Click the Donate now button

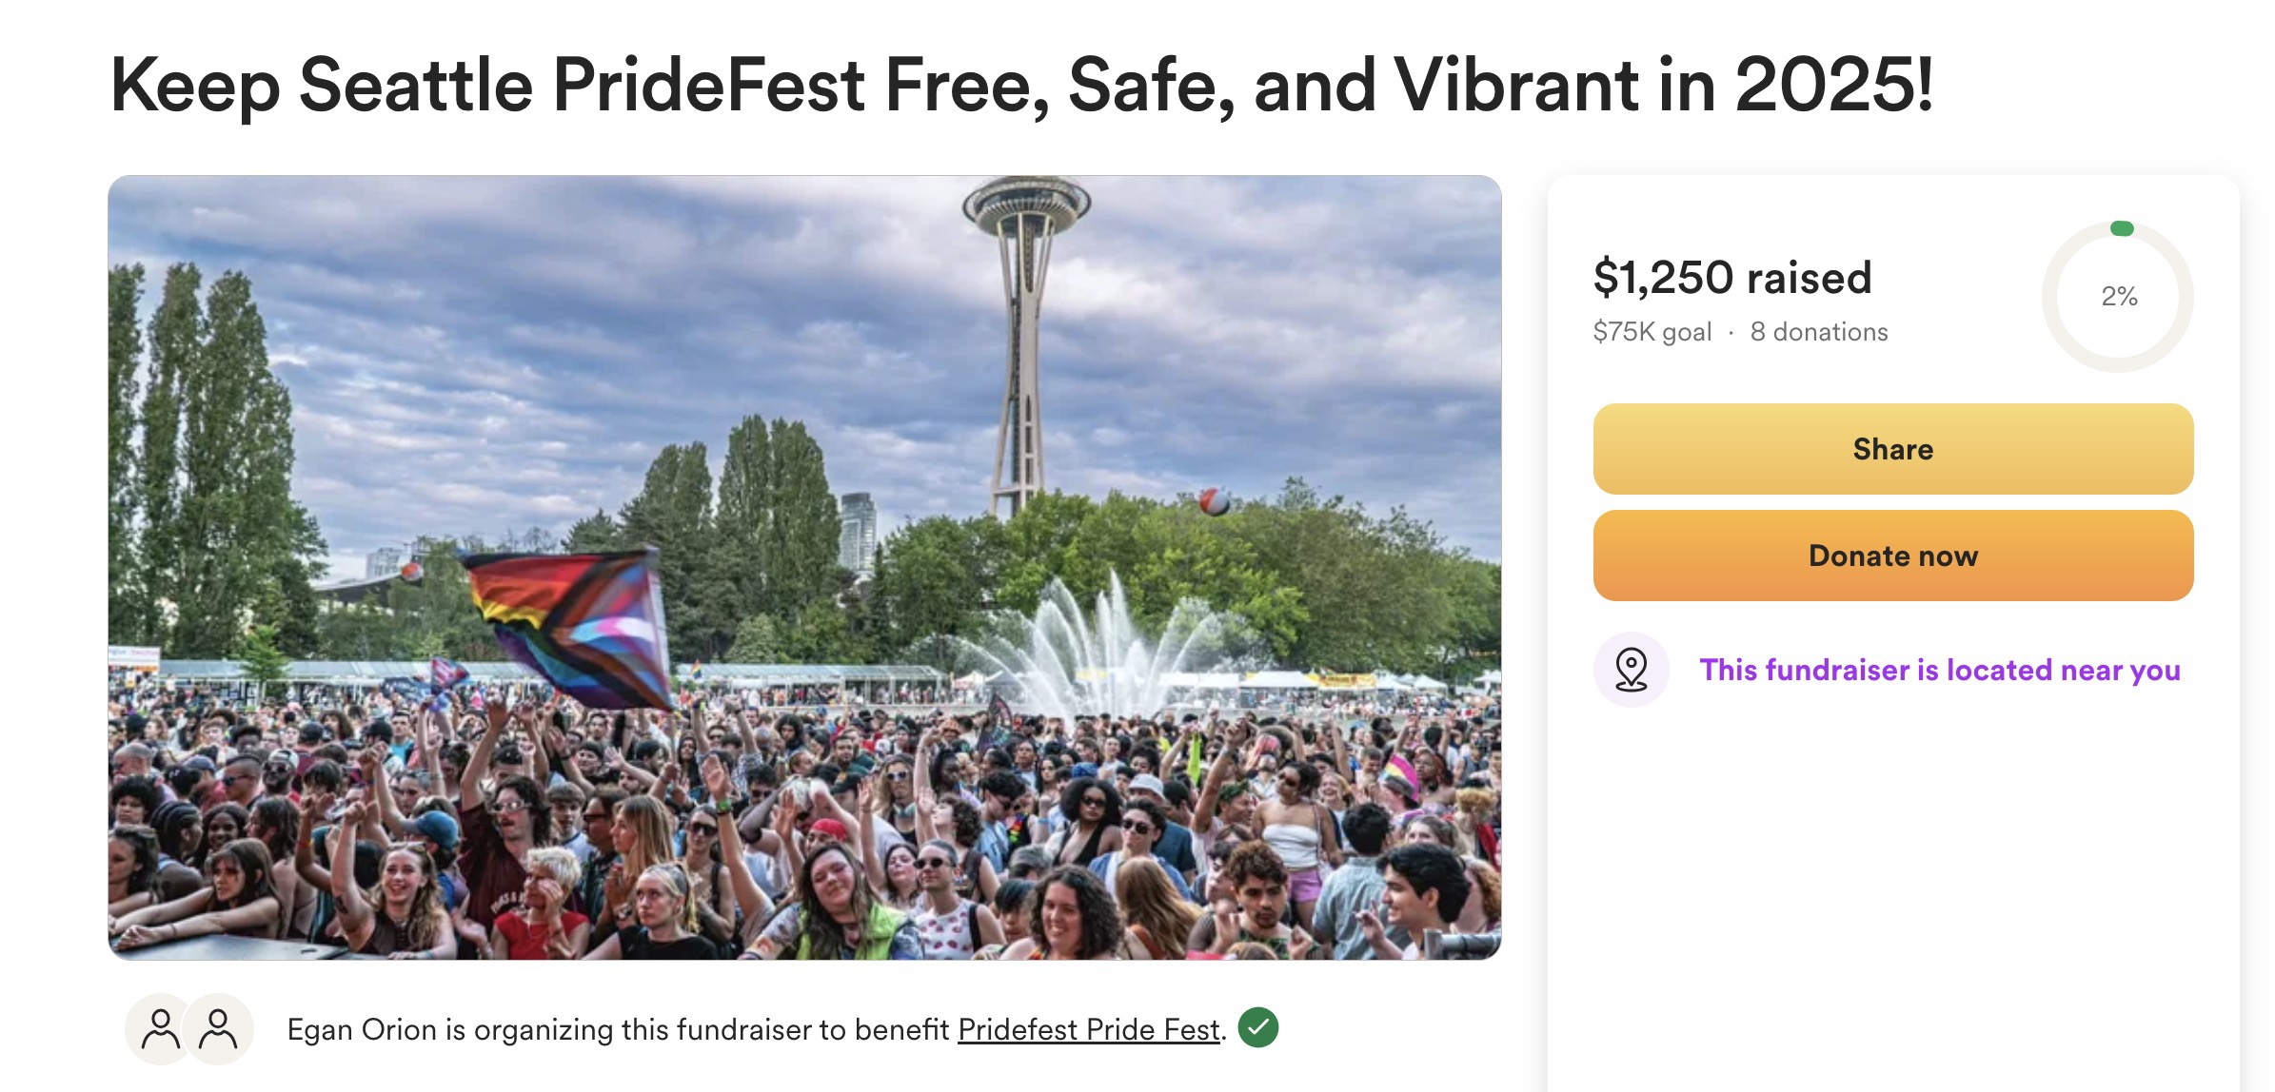click(1893, 556)
